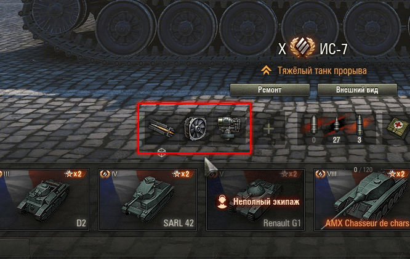Choose the Renault G1 tank card

point(255,200)
